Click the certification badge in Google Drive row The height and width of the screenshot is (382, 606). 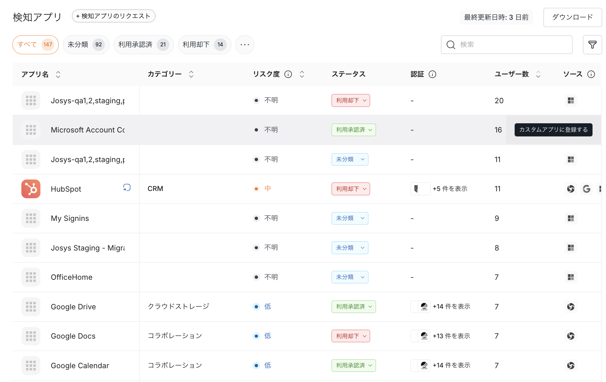point(424,307)
